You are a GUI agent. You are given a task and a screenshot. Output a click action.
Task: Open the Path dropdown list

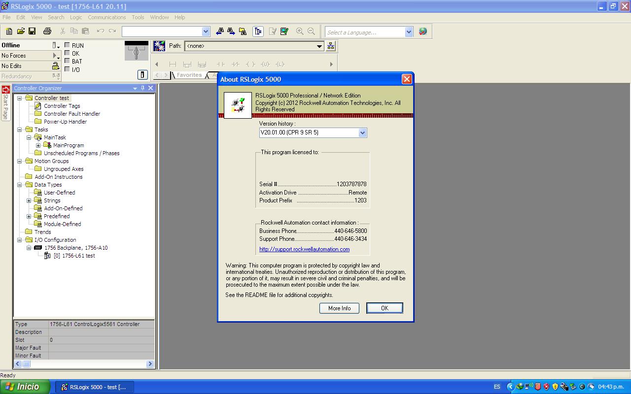[319, 46]
